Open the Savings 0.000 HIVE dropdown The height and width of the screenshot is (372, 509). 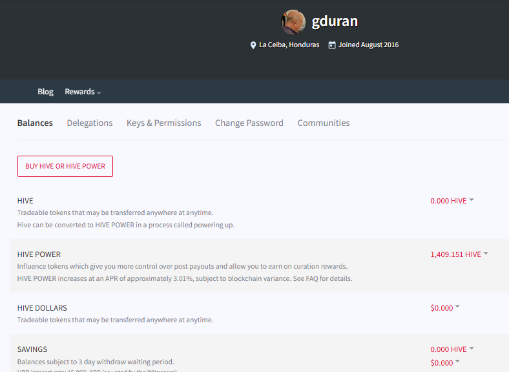pos(452,349)
